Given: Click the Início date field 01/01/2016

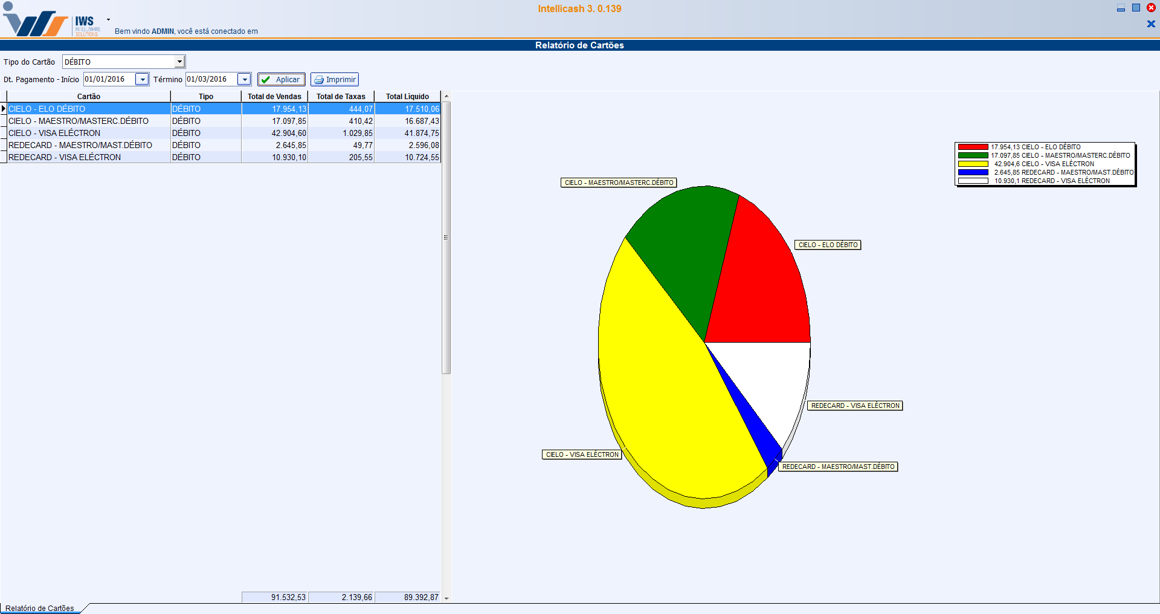Looking at the screenshot, I should [x=109, y=79].
